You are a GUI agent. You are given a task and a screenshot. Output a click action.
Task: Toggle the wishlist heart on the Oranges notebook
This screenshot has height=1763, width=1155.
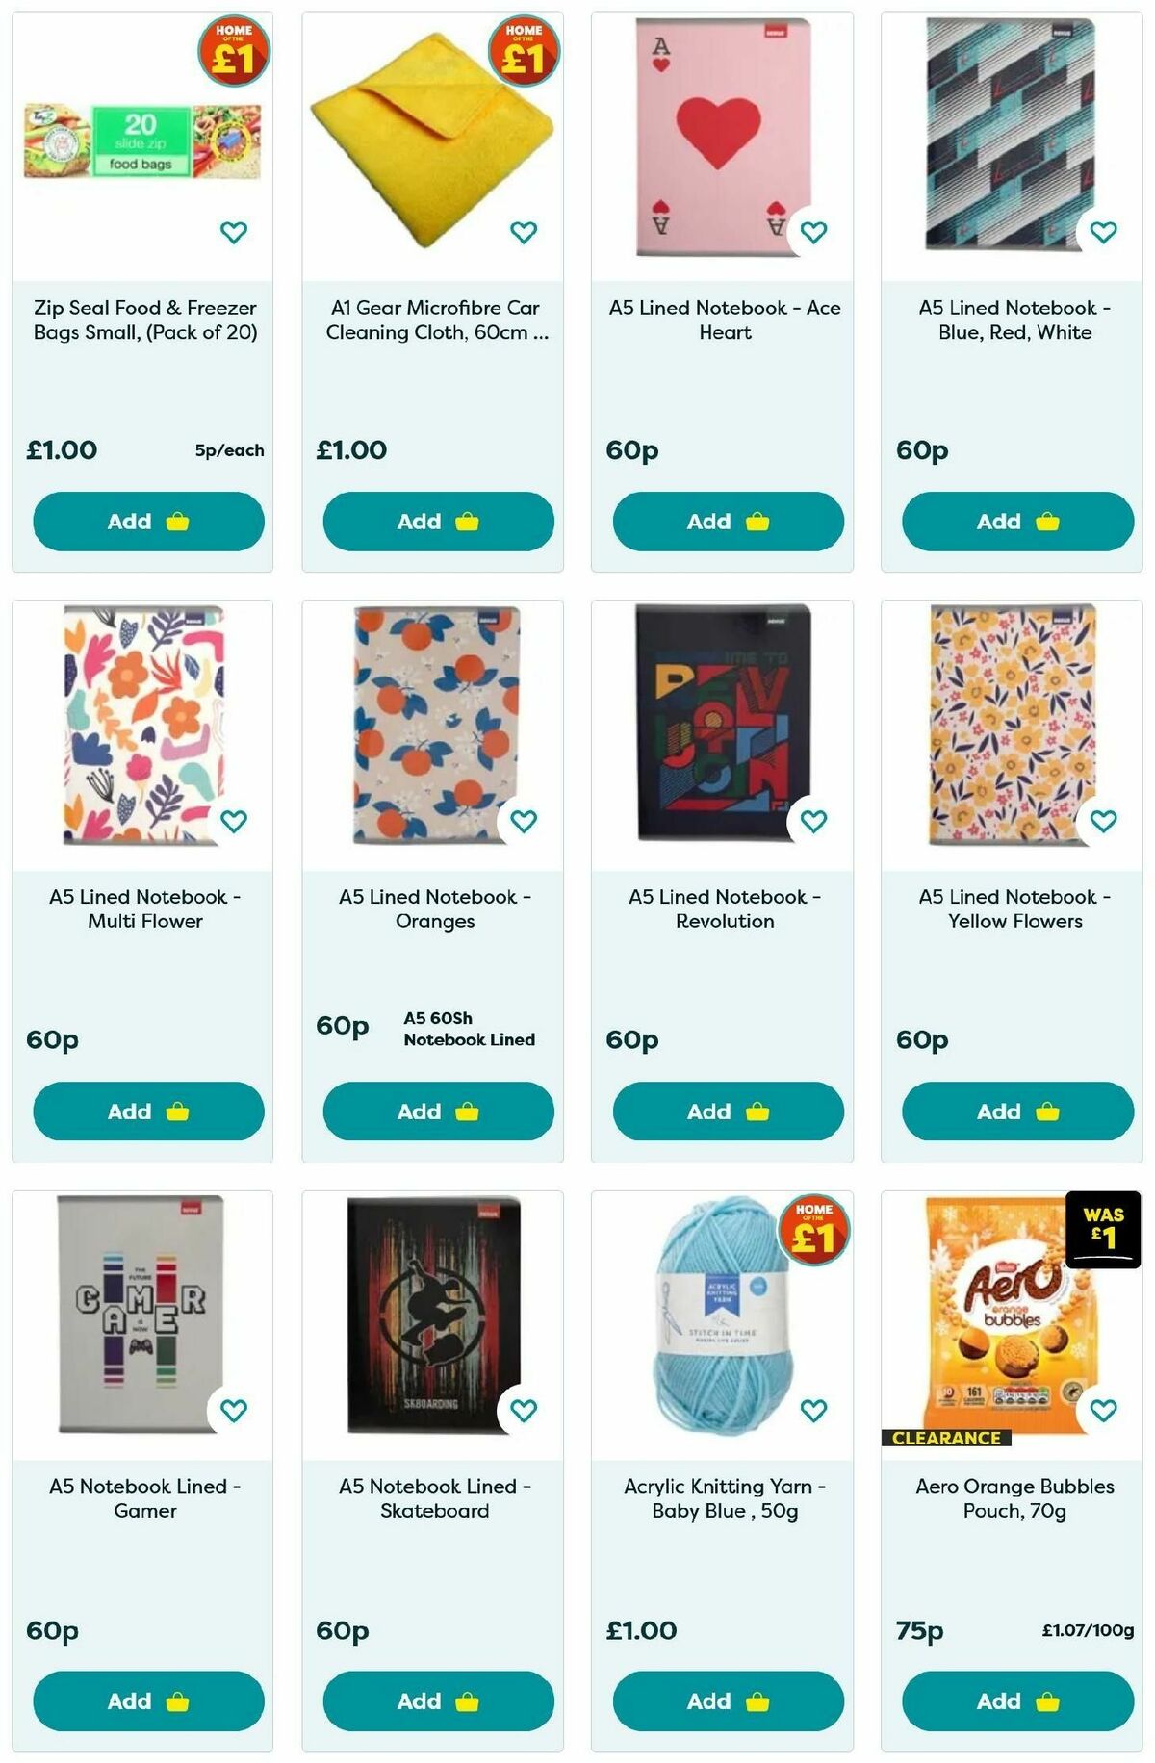[x=523, y=822]
